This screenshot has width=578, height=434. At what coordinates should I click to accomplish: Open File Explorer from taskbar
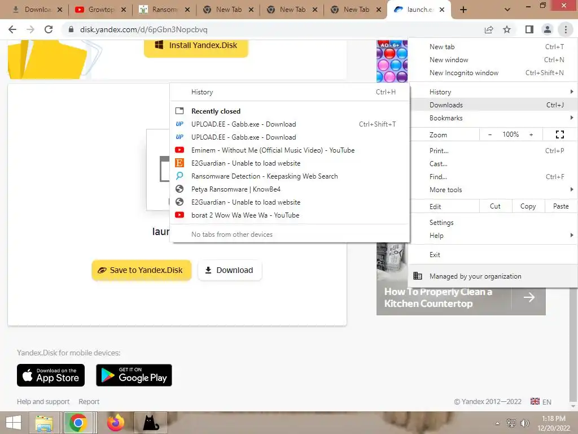pyautogui.click(x=44, y=423)
